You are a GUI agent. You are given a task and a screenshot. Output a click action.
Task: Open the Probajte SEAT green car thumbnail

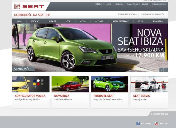click(110, 84)
